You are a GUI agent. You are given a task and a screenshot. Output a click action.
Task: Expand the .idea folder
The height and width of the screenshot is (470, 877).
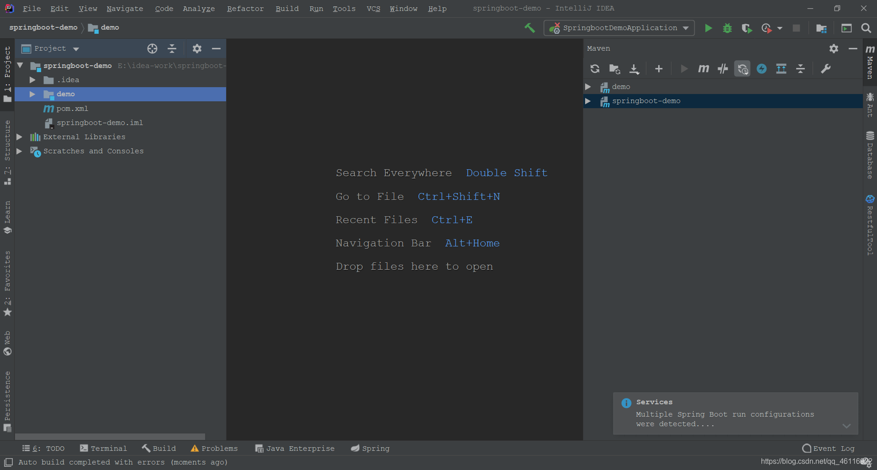coord(32,80)
